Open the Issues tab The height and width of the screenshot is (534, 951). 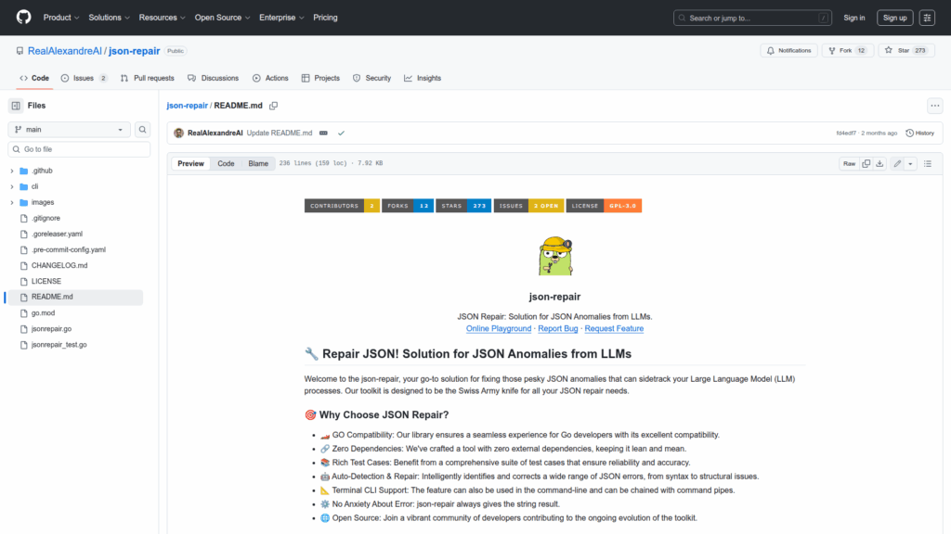click(84, 78)
